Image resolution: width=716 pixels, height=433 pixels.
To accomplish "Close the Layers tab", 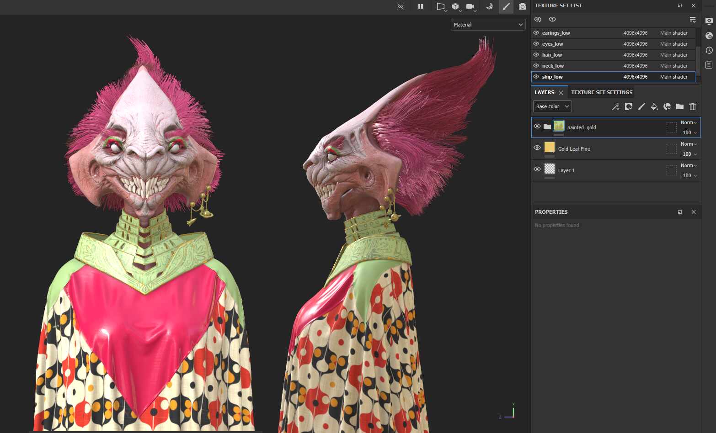I will pyautogui.click(x=561, y=93).
